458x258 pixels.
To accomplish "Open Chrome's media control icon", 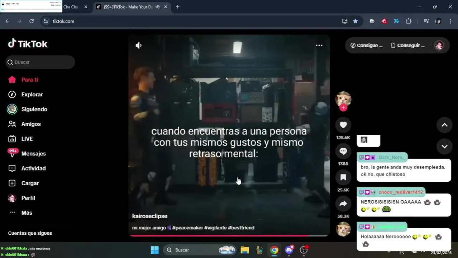I will pos(426,21).
